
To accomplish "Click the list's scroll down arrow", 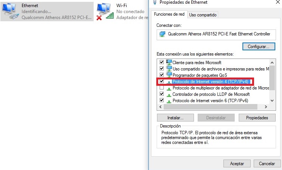I will pyautogui.click(x=272, y=101).
